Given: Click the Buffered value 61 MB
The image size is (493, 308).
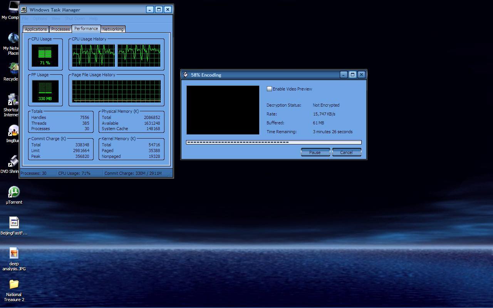Looking at the screenshot, I should [x=319, y=123].
